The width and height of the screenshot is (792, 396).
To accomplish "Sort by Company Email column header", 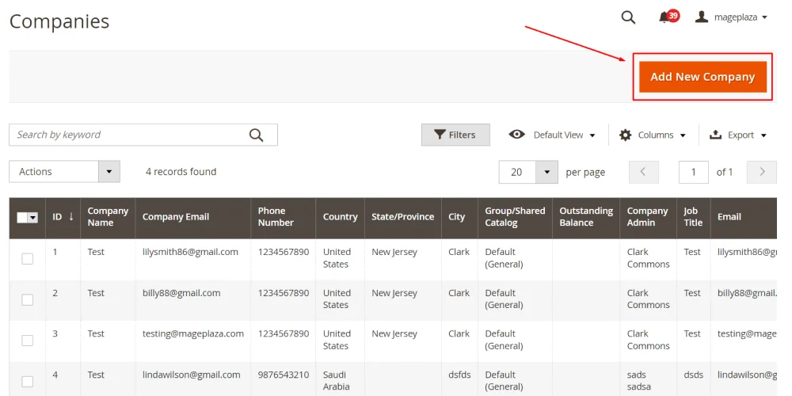I will 176,217.
